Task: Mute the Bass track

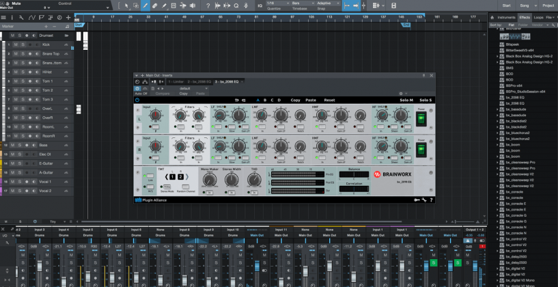Action: click(x=12, y=145)
